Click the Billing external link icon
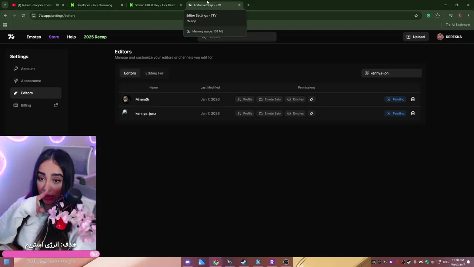The image size is (474, 267). tap(56, 105)
